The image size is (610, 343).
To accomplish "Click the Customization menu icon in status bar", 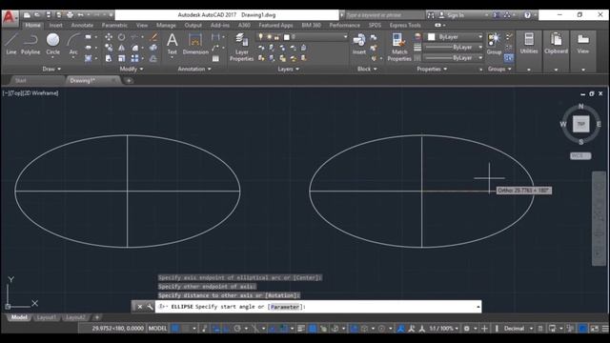I will (605, 329).
